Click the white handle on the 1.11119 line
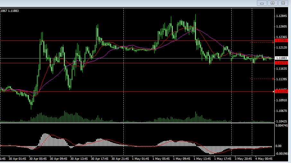 (x=274, y=92)
